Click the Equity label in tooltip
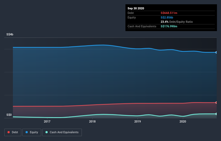221x141 pixels. tap(132, 17)
